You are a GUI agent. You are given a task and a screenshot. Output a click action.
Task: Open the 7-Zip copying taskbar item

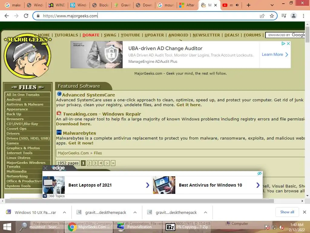187,227
